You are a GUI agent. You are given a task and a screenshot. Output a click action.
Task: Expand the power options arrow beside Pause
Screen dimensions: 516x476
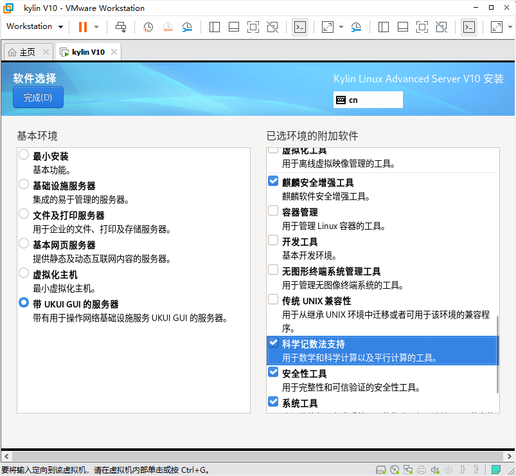click(x=96, y=27)
